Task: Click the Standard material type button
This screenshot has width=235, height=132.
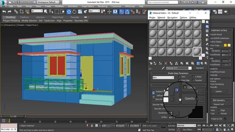Action: pos(200,68)
